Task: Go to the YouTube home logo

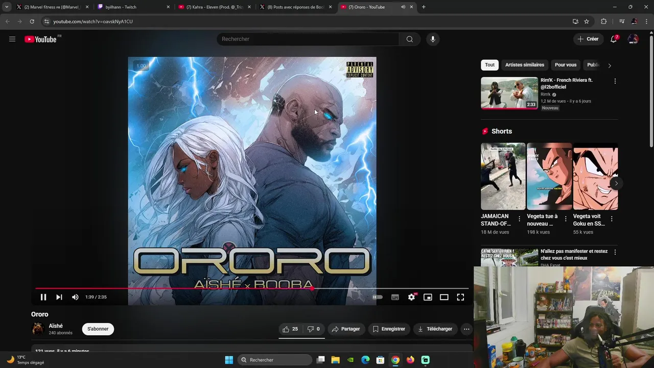Action: pyautogui.click(x=40, y=39)
